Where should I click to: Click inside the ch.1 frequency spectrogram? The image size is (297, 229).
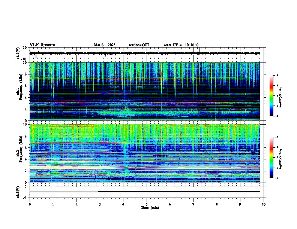[x=145, y=91]
